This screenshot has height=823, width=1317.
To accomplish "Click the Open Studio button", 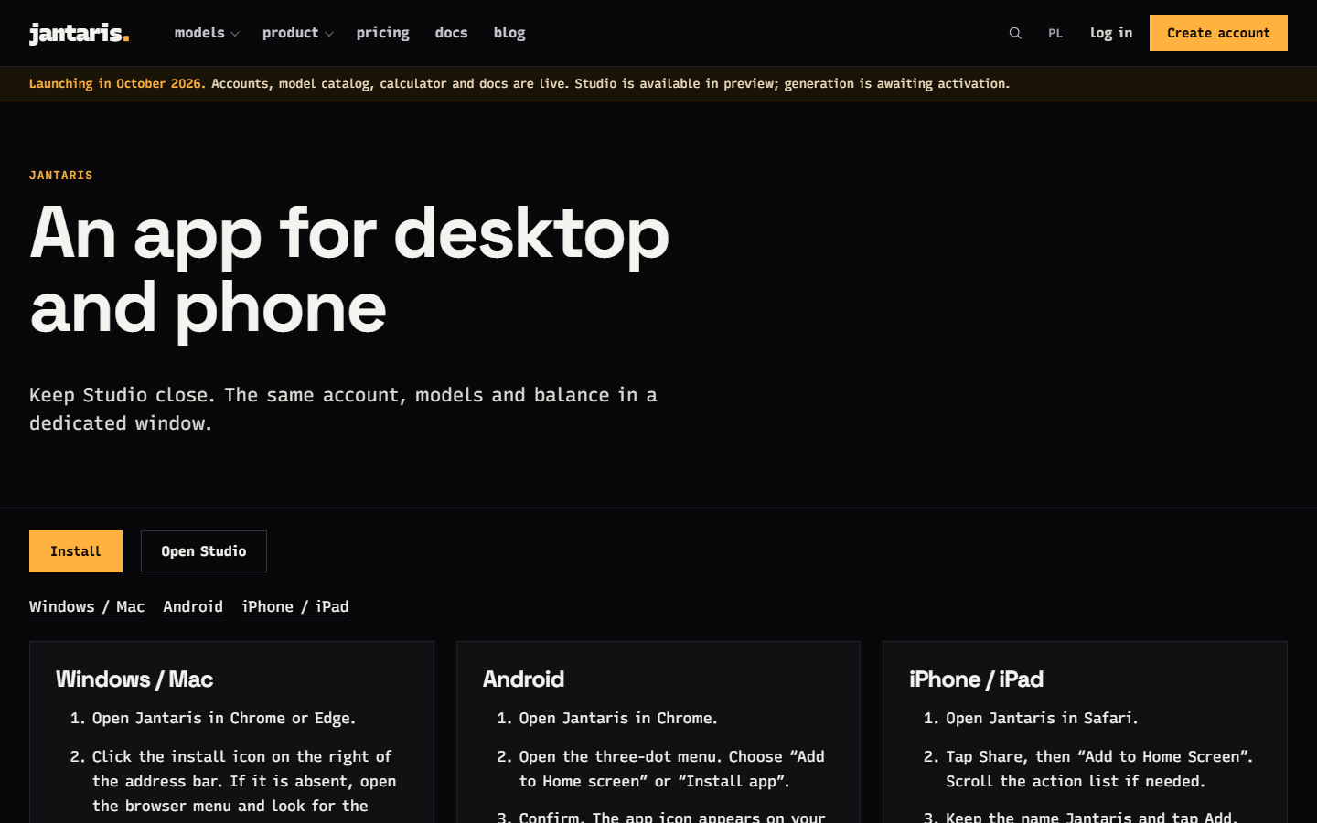I will 204,551.
